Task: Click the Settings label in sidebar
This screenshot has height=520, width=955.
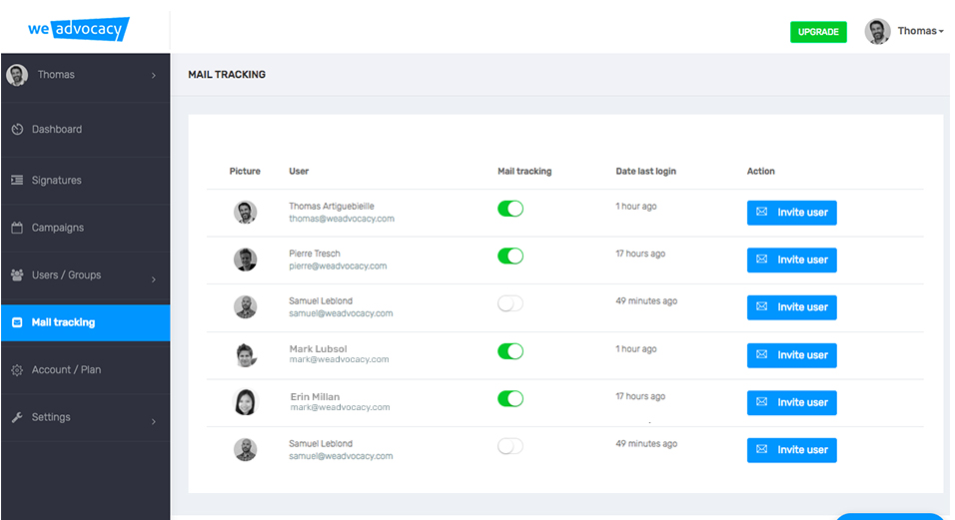Action: pos(51,417)
